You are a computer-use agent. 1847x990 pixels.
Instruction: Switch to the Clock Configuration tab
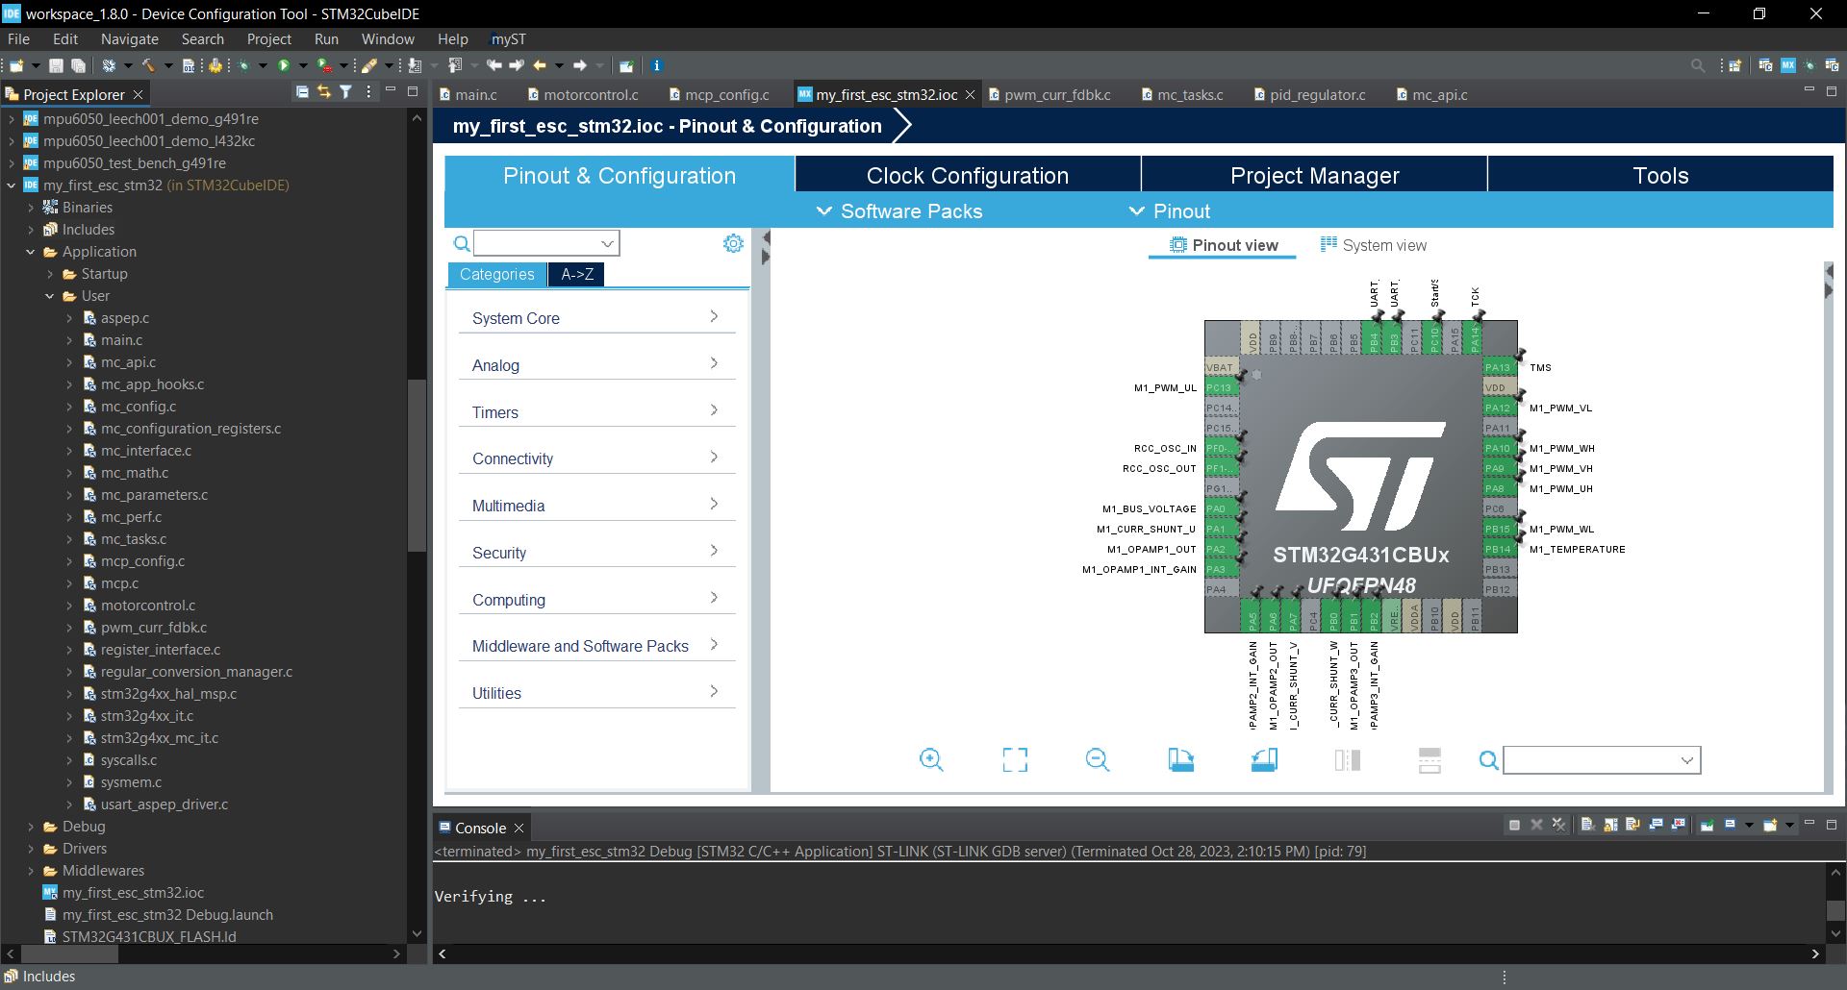click(x=967, y=176)
